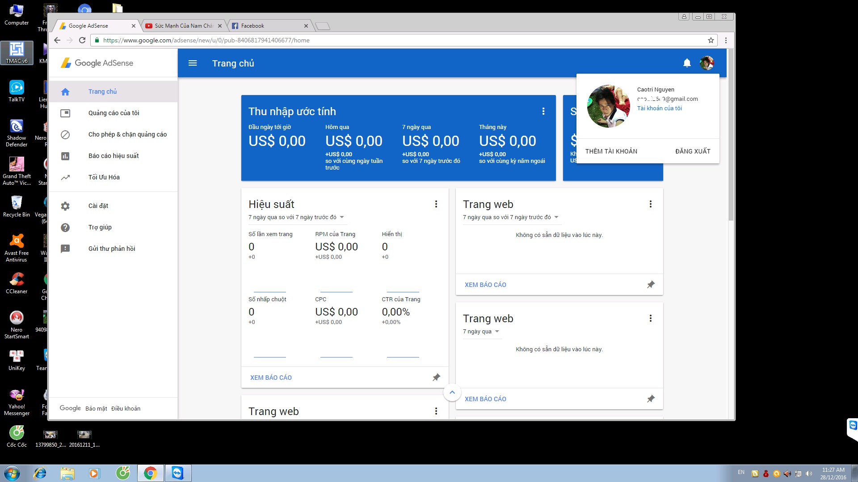Open the hamburger menu icon

pyautogui.click(x=193, y=63)
